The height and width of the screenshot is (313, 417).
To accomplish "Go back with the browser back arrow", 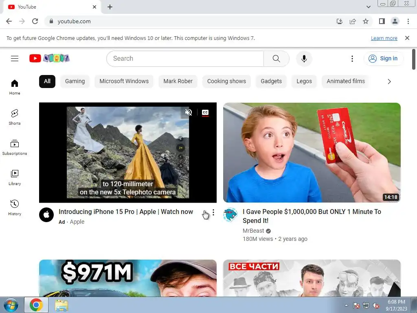I will [x=9, y=21].
